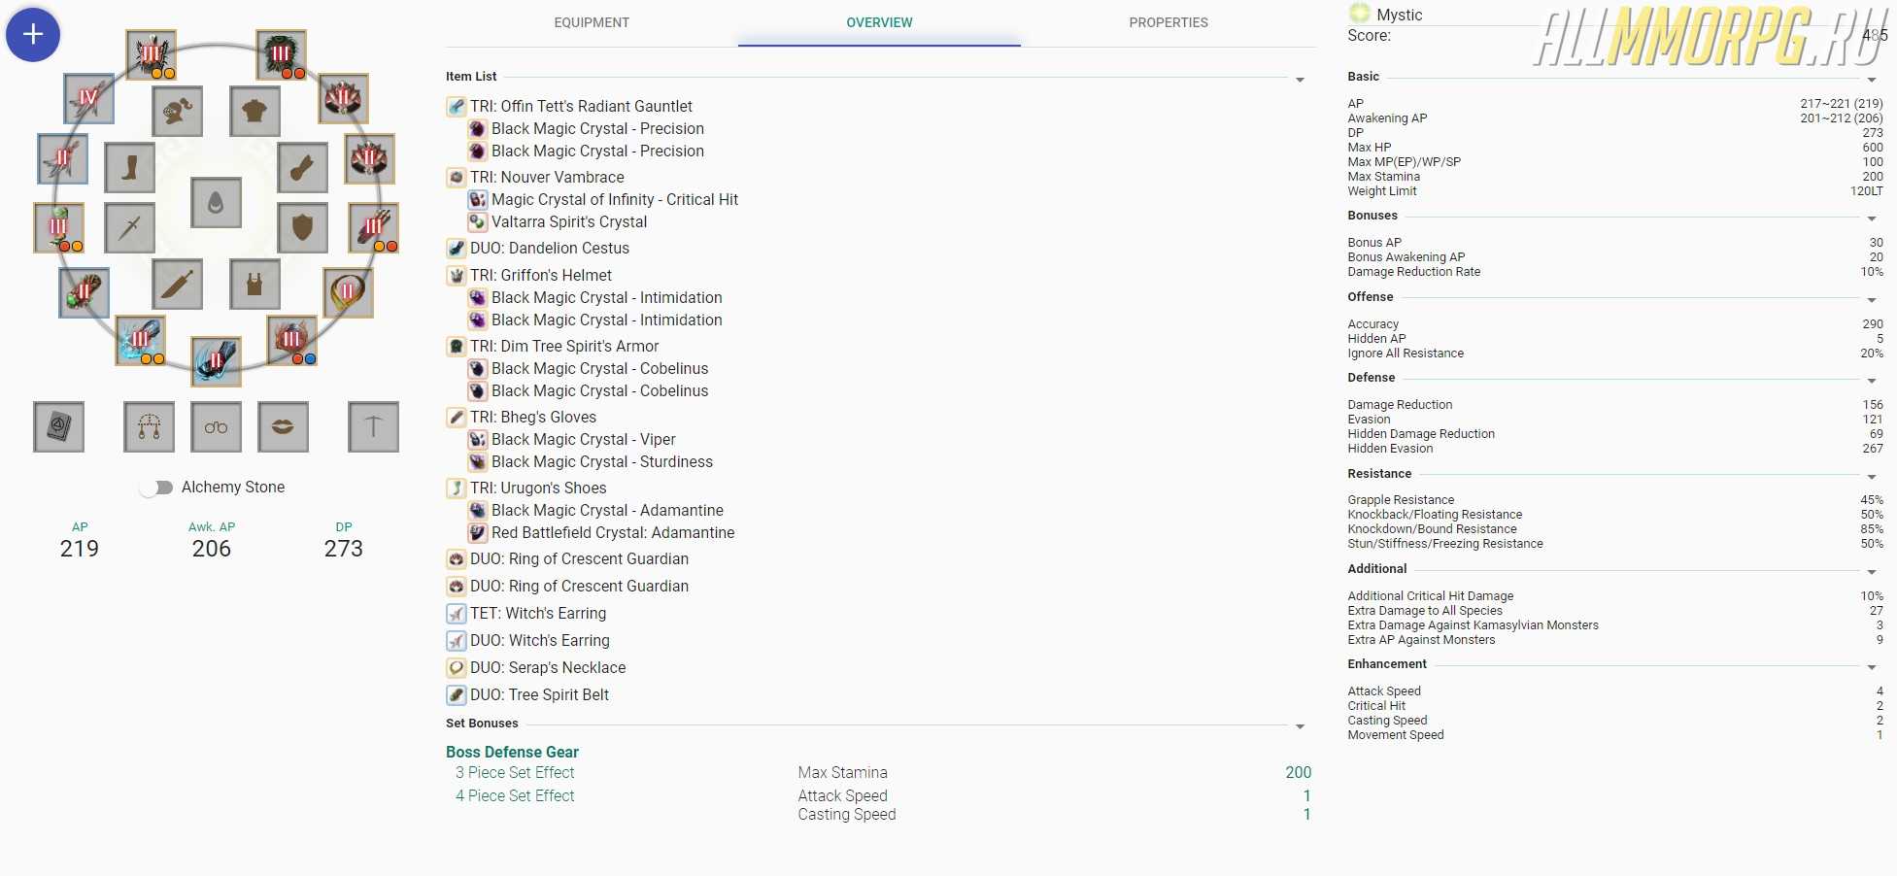Click the Boss Defense Gear set title

click(512, 752)
